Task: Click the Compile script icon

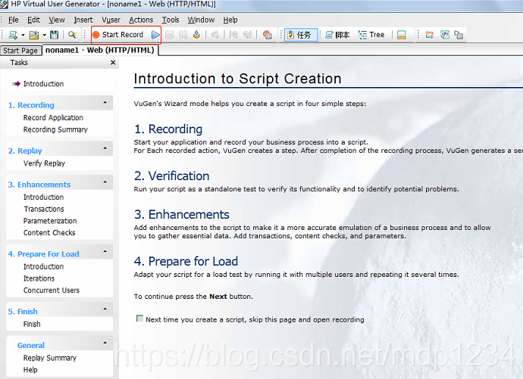Action: tap(196, 35)
